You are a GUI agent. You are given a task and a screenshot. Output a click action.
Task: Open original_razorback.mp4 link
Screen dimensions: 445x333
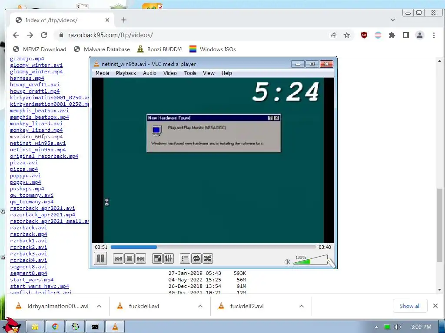pos(44,156)
